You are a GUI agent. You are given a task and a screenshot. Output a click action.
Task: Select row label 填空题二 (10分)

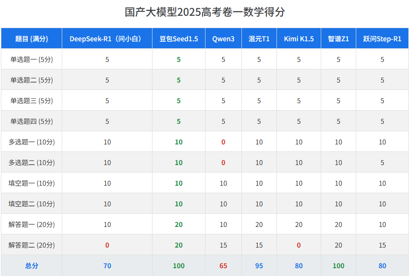pos(32,204)
